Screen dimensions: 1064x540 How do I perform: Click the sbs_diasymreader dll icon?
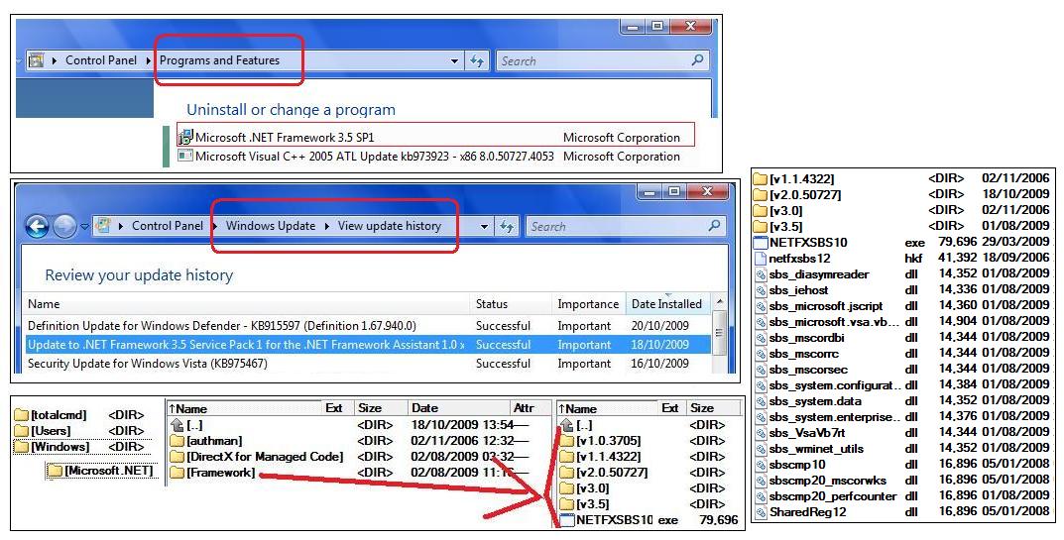click(761, 274)
